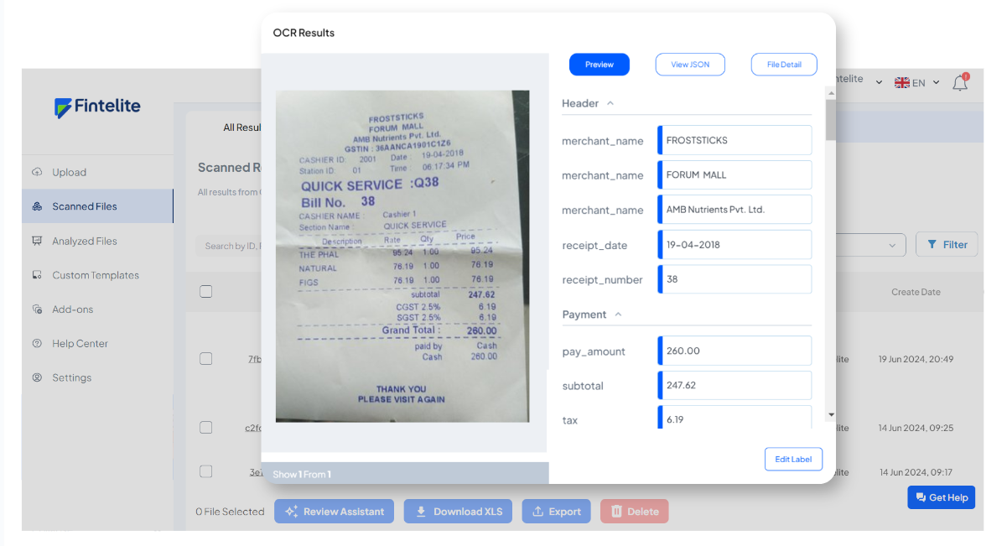Click the trash icon on Delete button
The width and height of the screenshot is (1007, 546).
pyautogui.click(x=616, y=512)
